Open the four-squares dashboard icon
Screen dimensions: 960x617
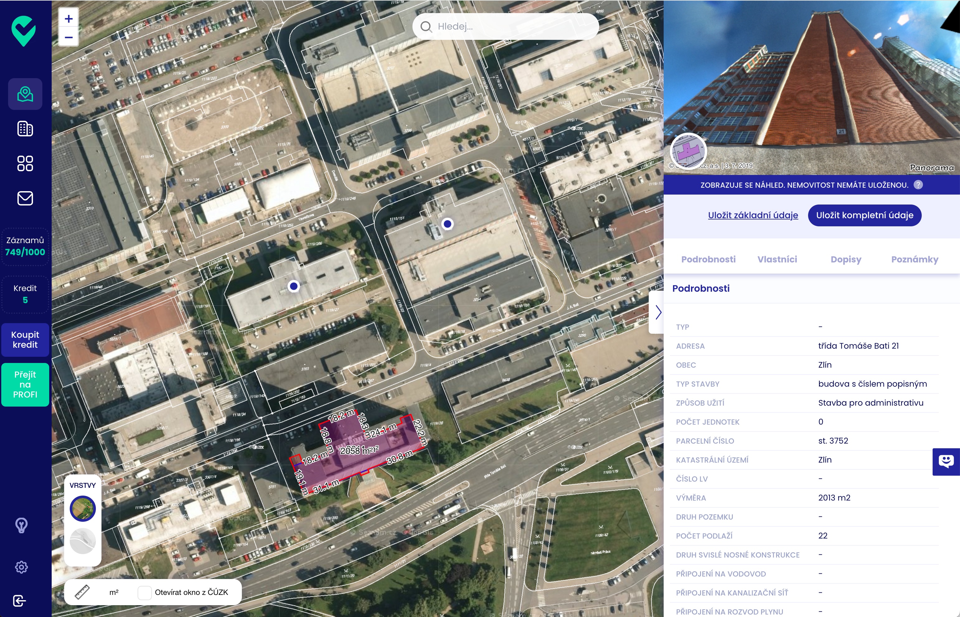click(x=25, y=163)
